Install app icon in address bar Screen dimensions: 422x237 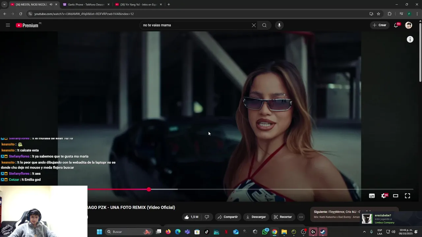pyautogui.click(x=371, y=14)
